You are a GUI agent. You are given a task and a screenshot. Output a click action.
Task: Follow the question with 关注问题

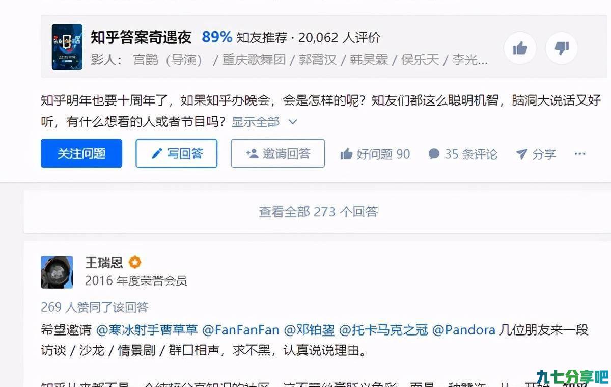tap(81, 153)
